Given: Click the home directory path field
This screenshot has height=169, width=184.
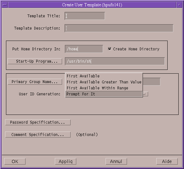Looking at the screenshot, I should [84, 49].
